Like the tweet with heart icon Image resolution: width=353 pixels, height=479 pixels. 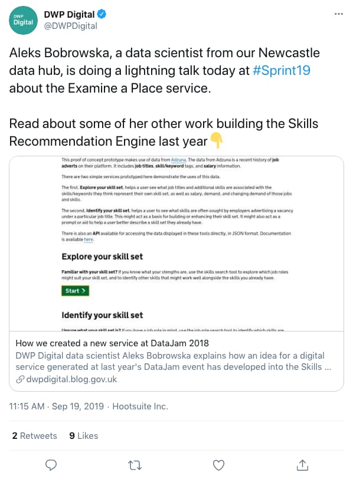218,465
